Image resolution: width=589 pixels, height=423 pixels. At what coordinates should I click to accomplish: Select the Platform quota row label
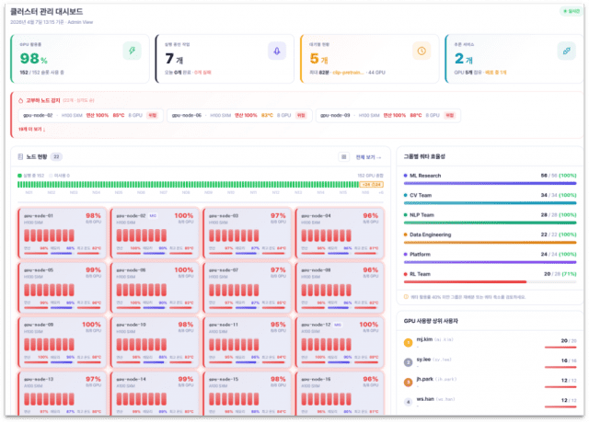(x=420, y=255)
